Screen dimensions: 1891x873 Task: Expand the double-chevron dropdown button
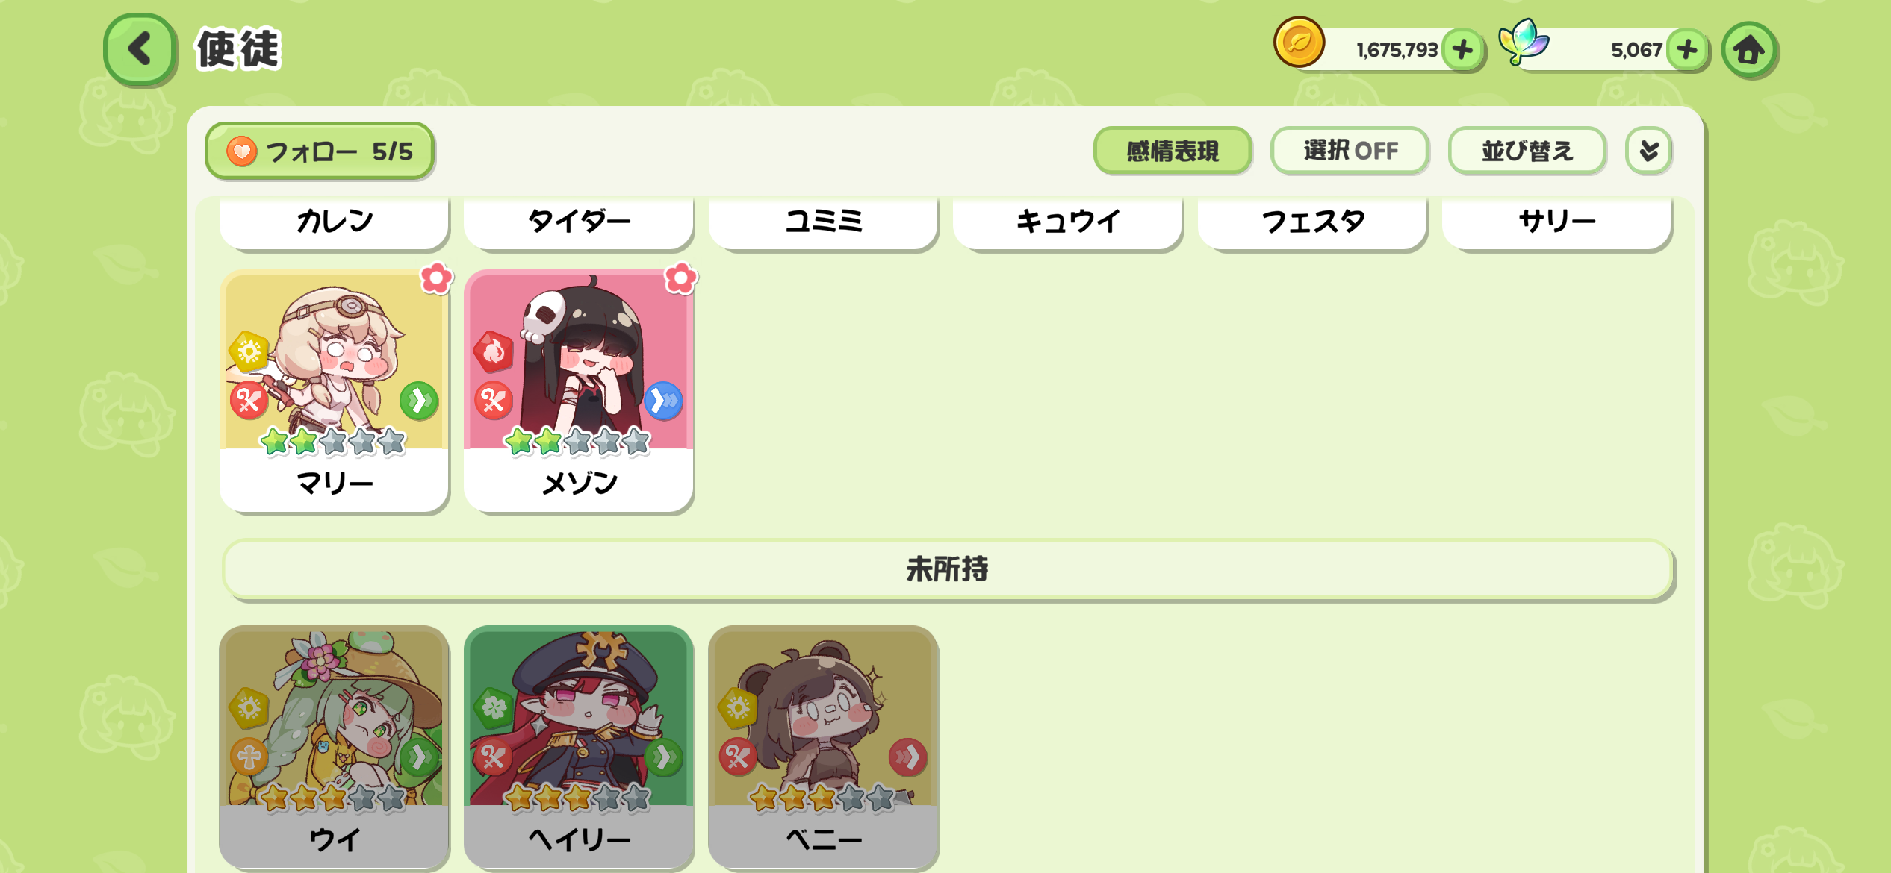pos(1649,151)
